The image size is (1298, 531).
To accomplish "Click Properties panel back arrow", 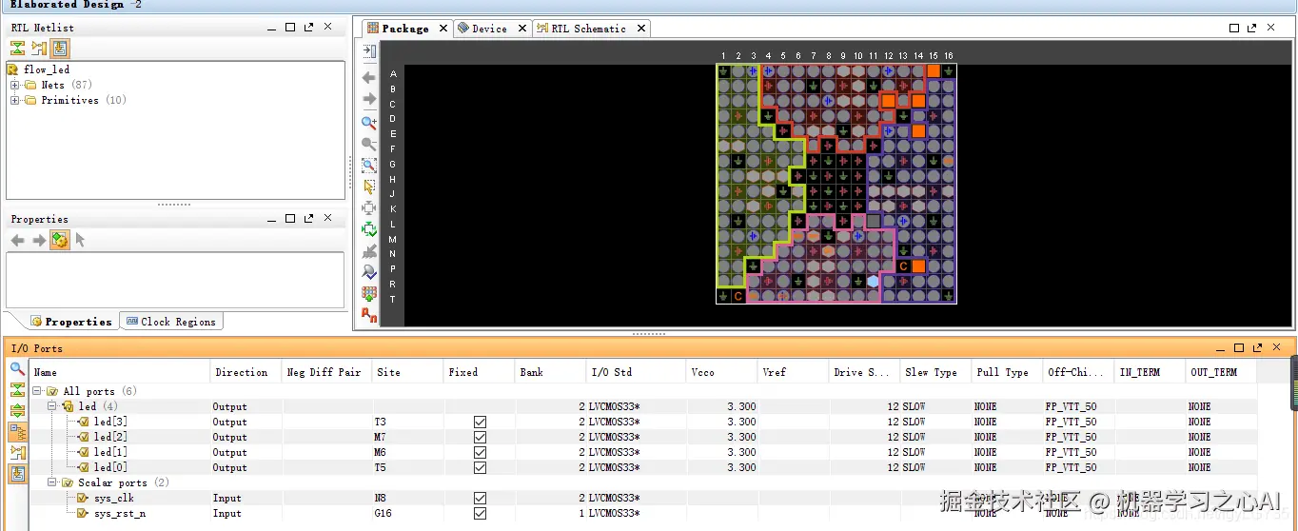I will 18,240.
